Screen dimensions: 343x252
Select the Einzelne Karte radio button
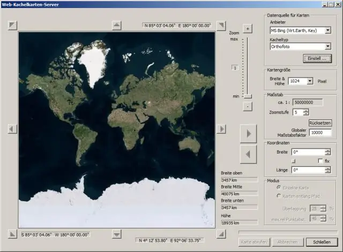coord(279,188)
